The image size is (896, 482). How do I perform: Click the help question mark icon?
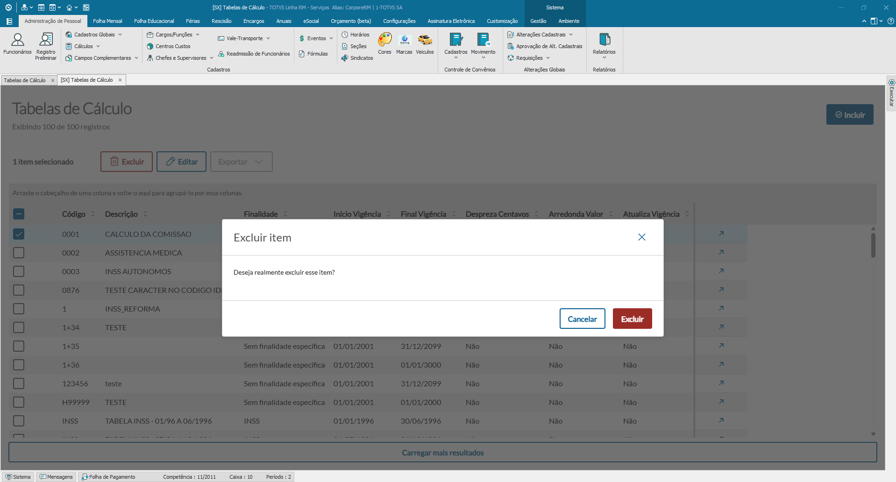tap(890, 21)
